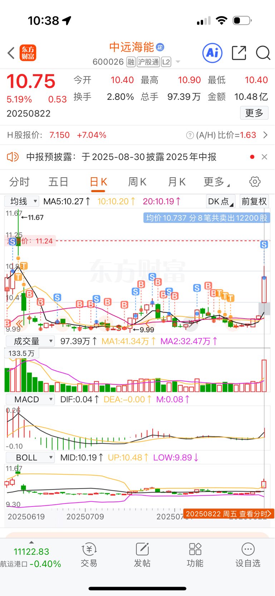Switch to the 分时 tab
Screen dimensions: 275x596
pyautogui.click(x=19, y=182)
